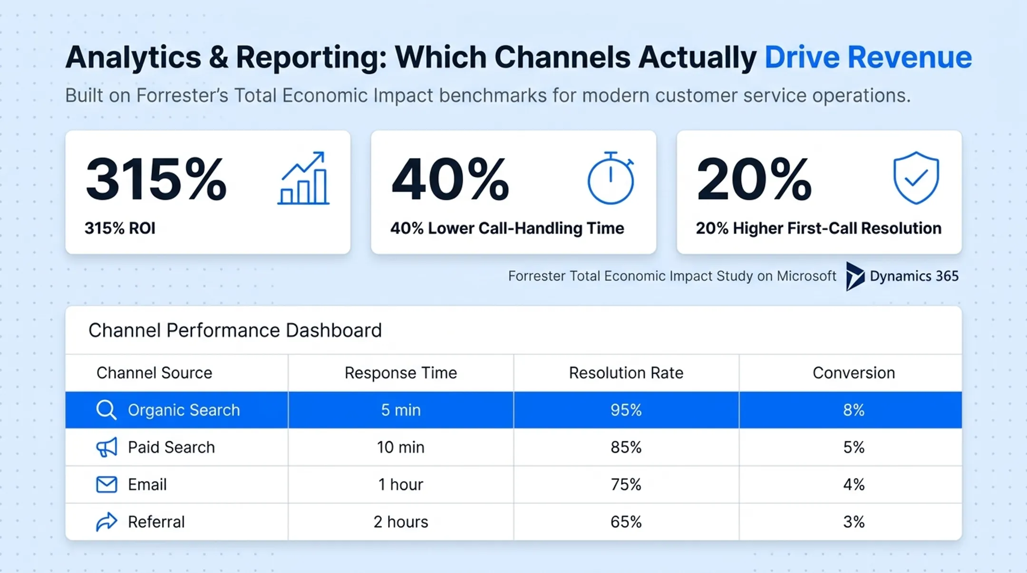
Task: Click the 85% resolution rate cell
Action: (x=626, y=447)
